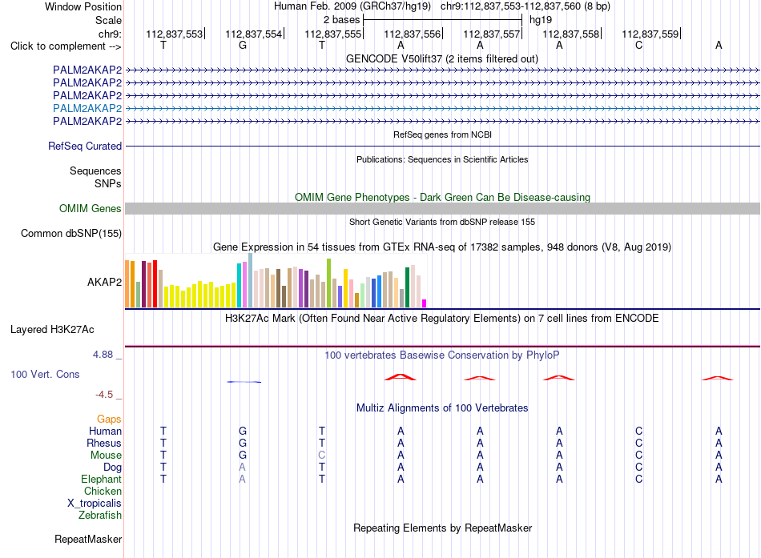761x558 pixels.
Task: Click the RepeatMasker track label
Action: [x=88, y=539]
